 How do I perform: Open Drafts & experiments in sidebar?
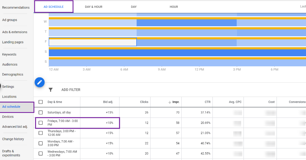click(x=11, y=153)
